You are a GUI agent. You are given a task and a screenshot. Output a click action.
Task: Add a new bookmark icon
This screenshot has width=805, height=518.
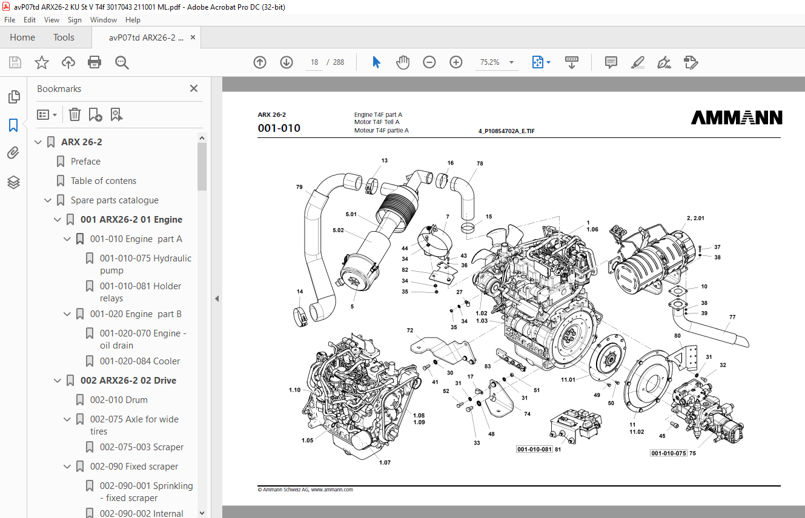pyautogui.click(x=95, y=114)
